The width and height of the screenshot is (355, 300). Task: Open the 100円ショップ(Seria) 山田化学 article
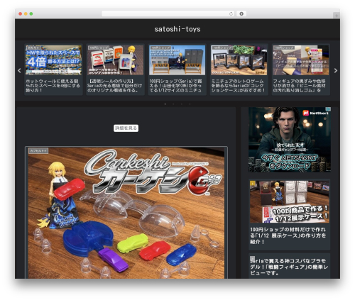click(x=177, y=70)
